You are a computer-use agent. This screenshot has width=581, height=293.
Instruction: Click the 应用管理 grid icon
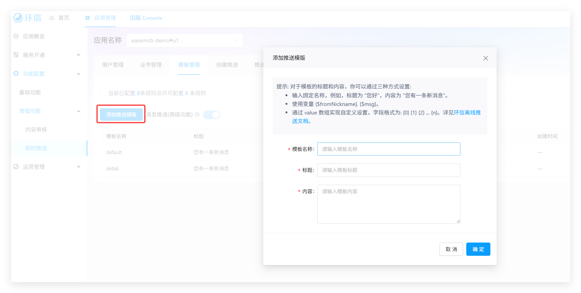tap(87, 18)
